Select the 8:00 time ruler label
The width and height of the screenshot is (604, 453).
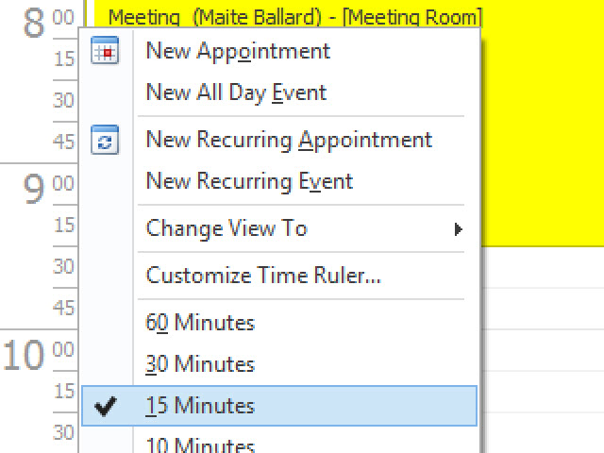[48, 23]
